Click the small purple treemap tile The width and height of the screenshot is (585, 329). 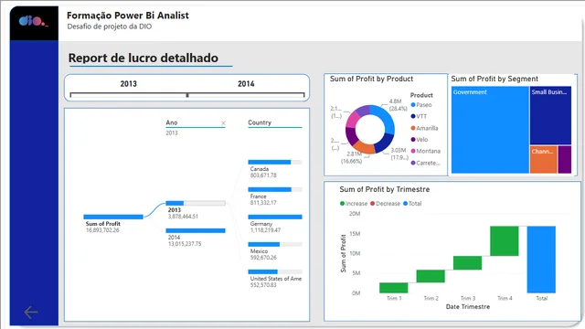(565, 160)
